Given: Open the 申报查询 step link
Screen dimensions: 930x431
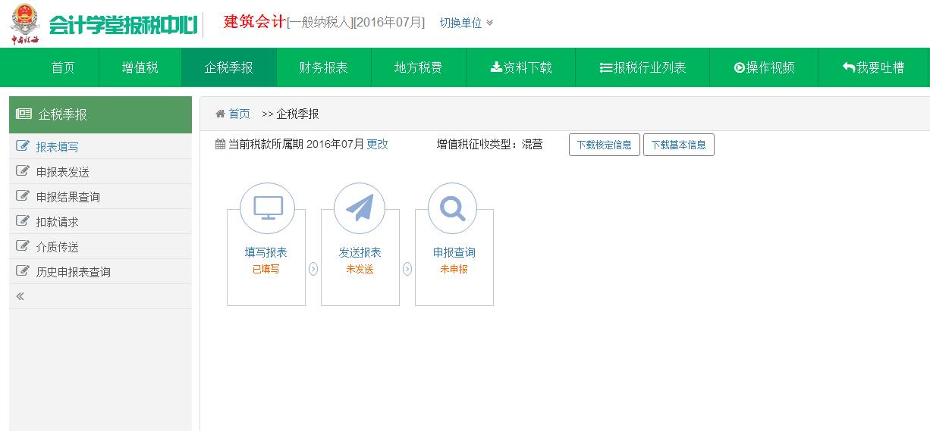Looking at the screenshot, I should pyautogui.click(x=454, y=252).
